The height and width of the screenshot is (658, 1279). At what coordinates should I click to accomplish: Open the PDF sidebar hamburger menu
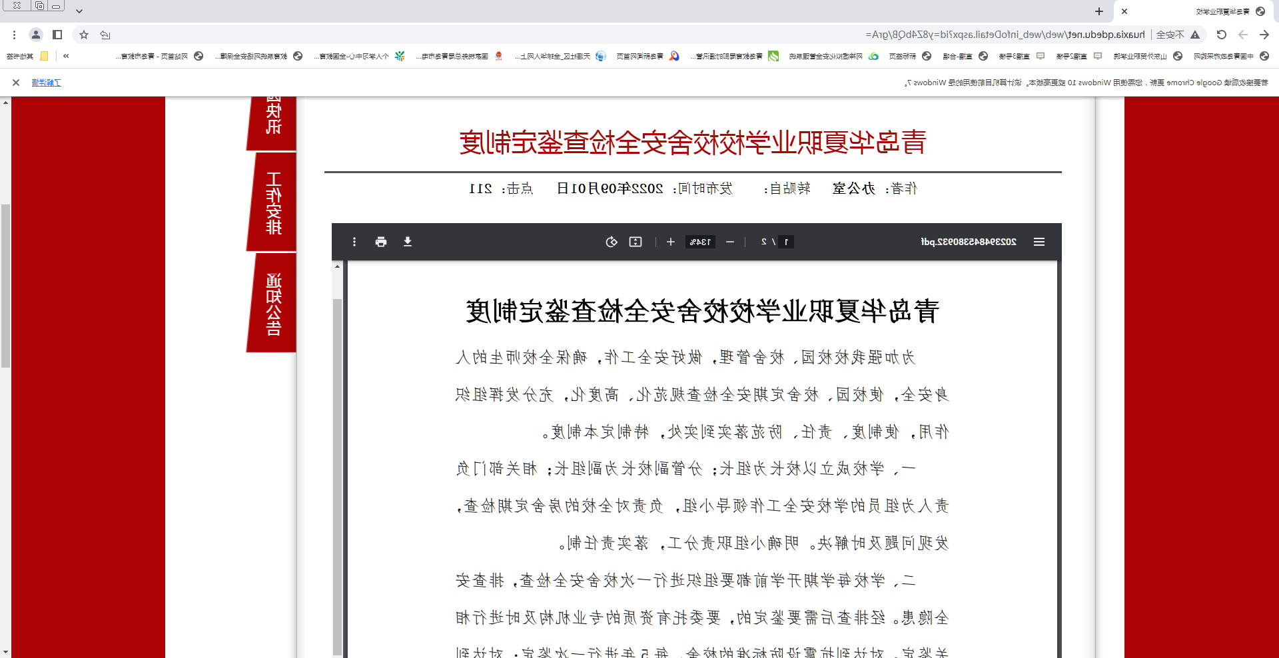[1039, 242]
